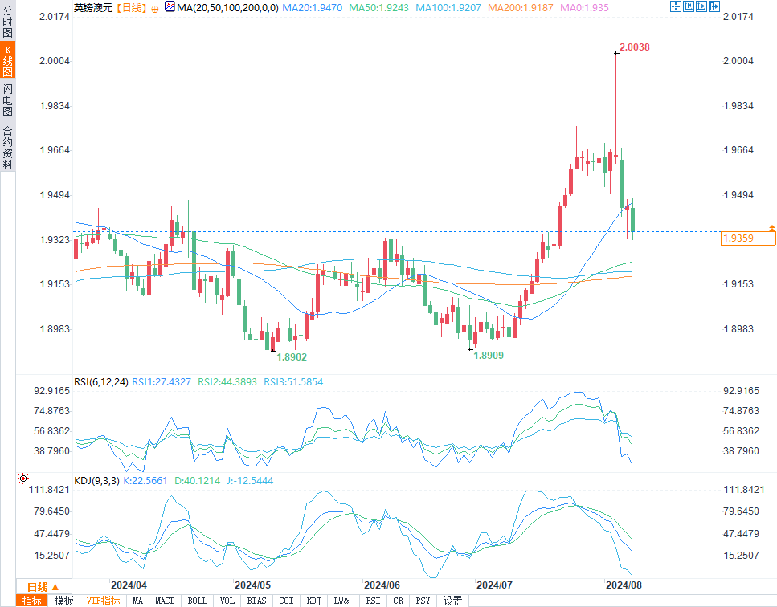Click the 英镑澳元 symbol title
The image size is (777, 607).
[94, 8]
